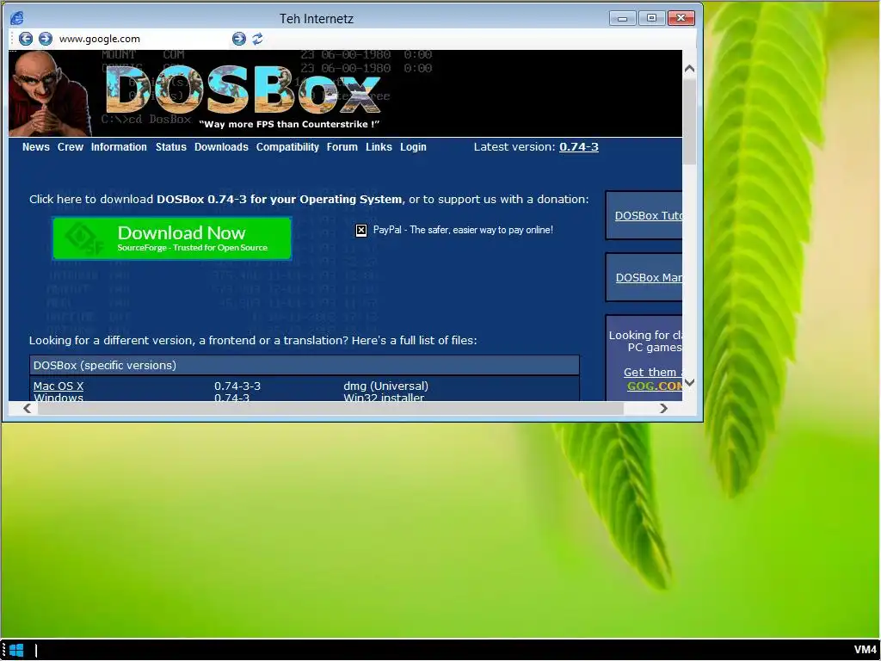Refresh the page with reload icon
Image resolution: width=881 pixels, height=661 pixels.
pyautogui.click(x=257, y=39)
